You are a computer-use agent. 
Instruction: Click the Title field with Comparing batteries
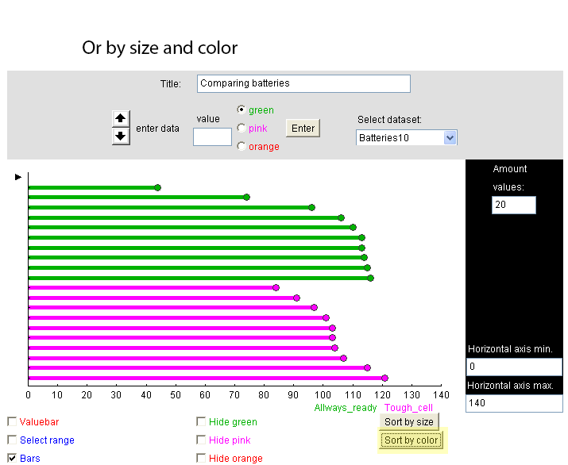point(303,83)
